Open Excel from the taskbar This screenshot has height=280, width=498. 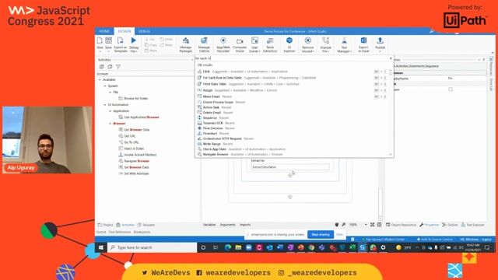[352, 247]
